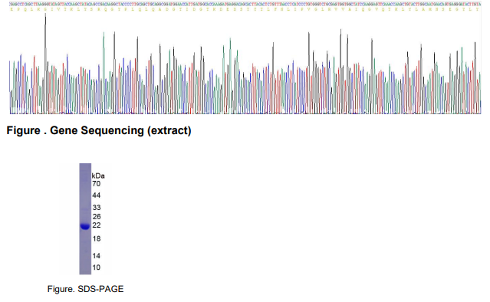Select the 18 kDa marker label

tap(97, 238)
